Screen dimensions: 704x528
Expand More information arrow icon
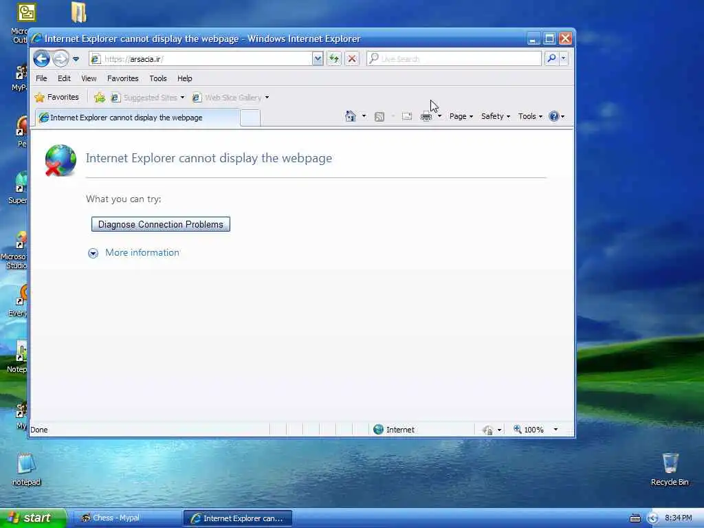click(93, 253)
